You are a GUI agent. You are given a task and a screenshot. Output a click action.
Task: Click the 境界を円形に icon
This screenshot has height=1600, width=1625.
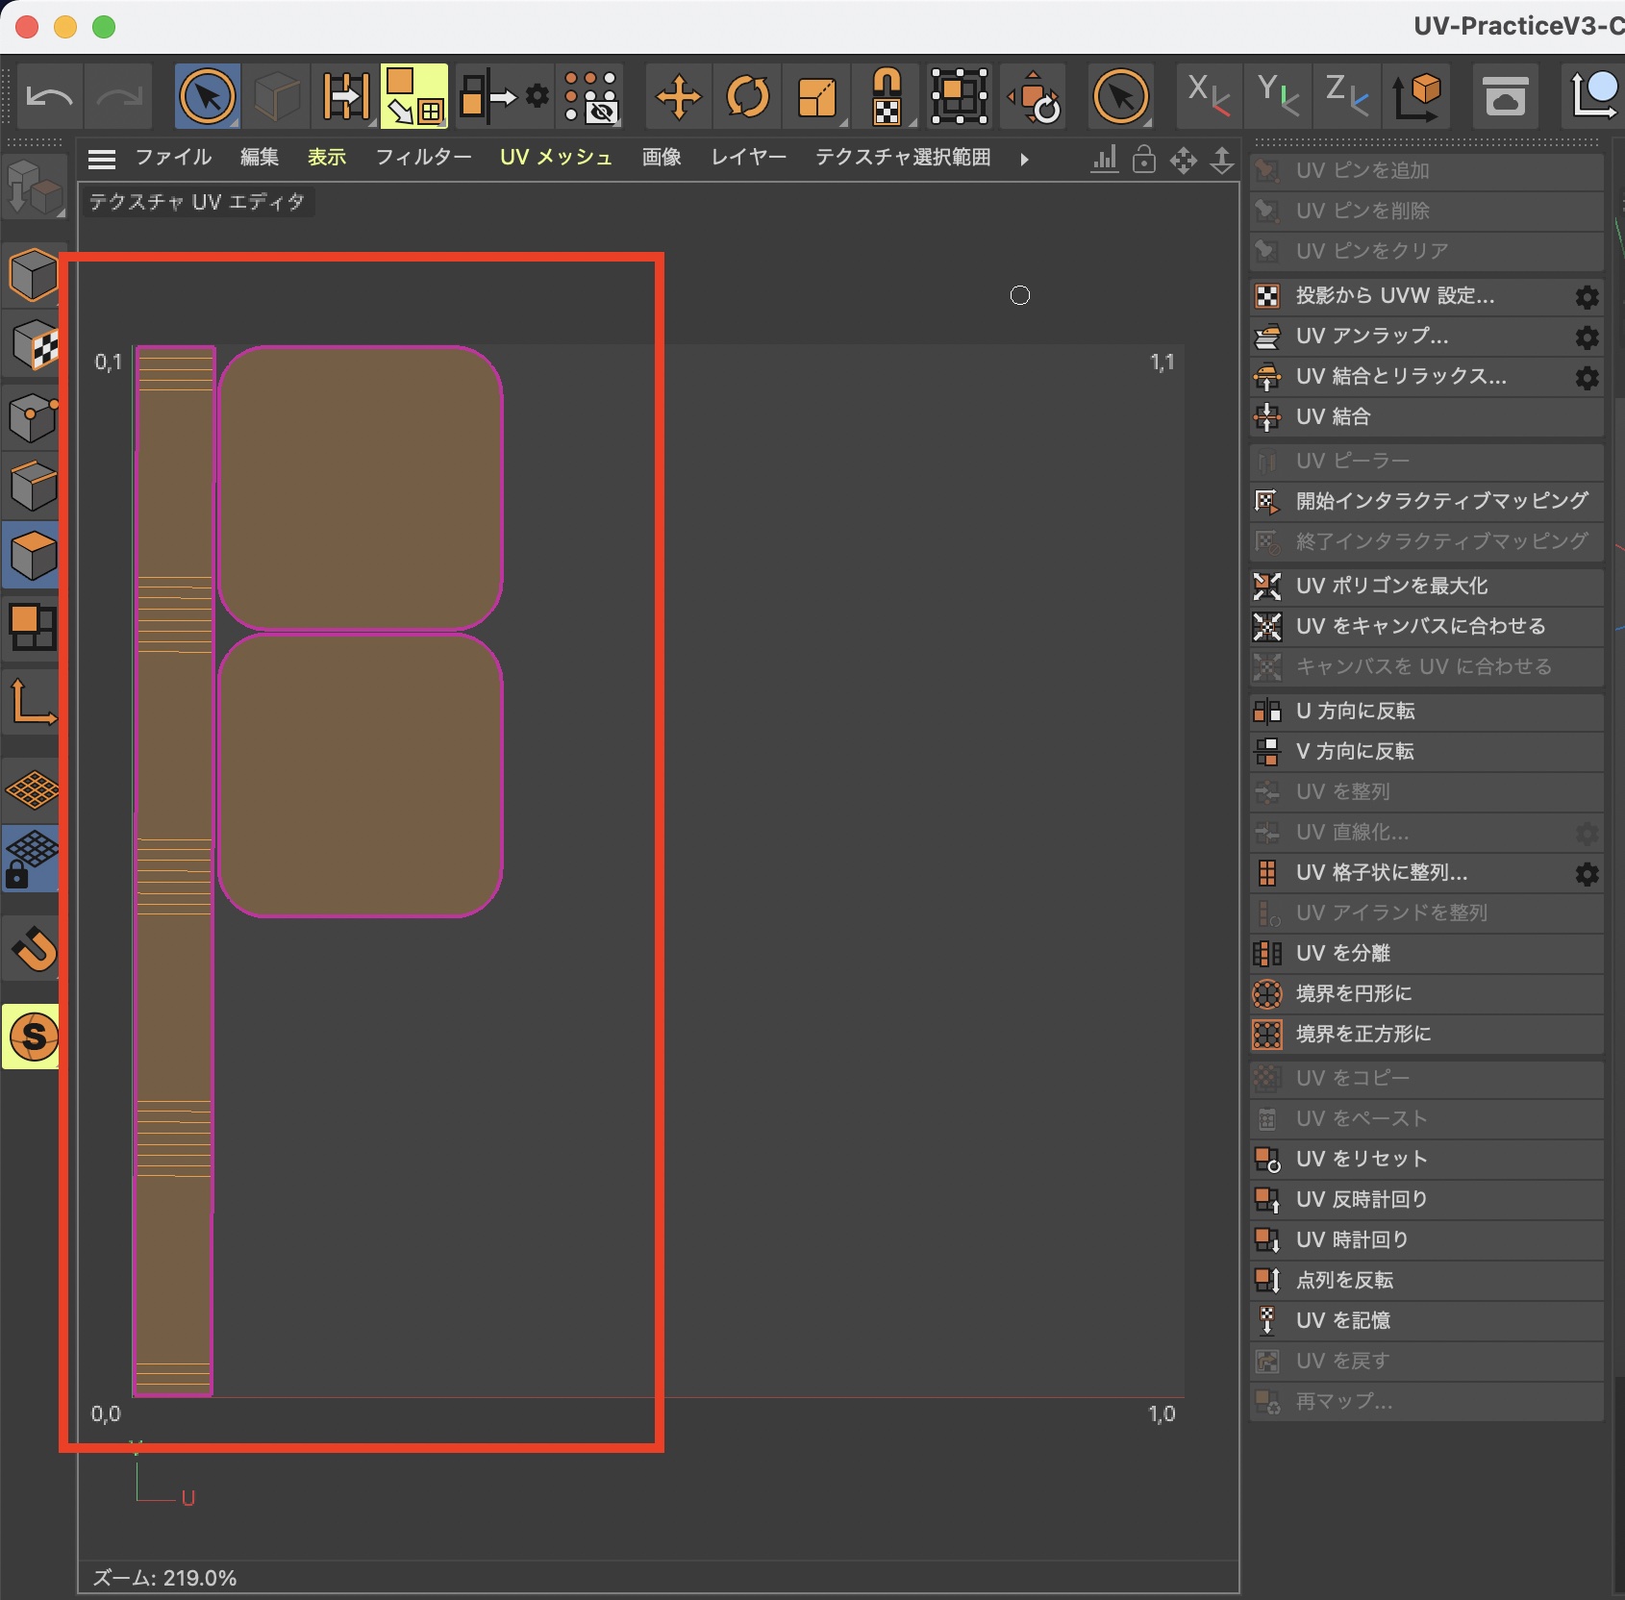pyautogui.click(x=1267, y=993)
